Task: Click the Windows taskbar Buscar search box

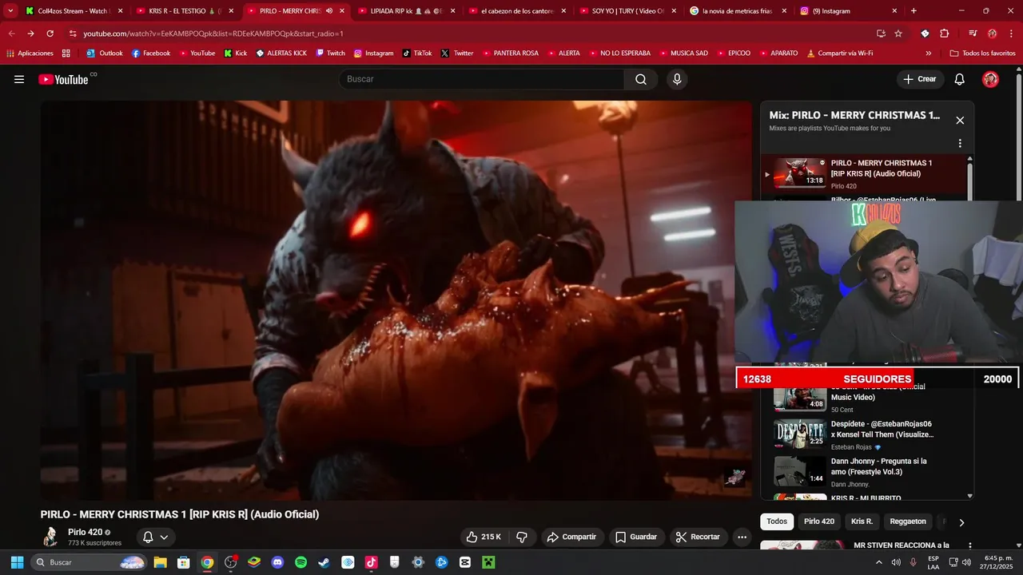Action: pos(90,562)
